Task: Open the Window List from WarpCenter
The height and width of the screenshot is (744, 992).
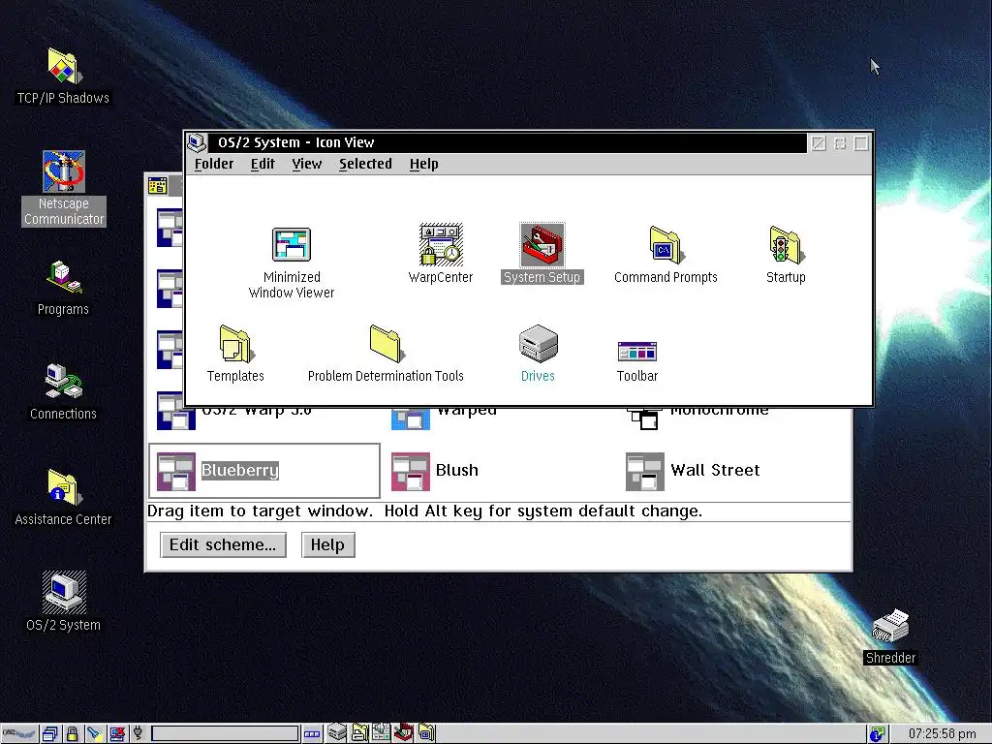Action: tap(50, 734)
